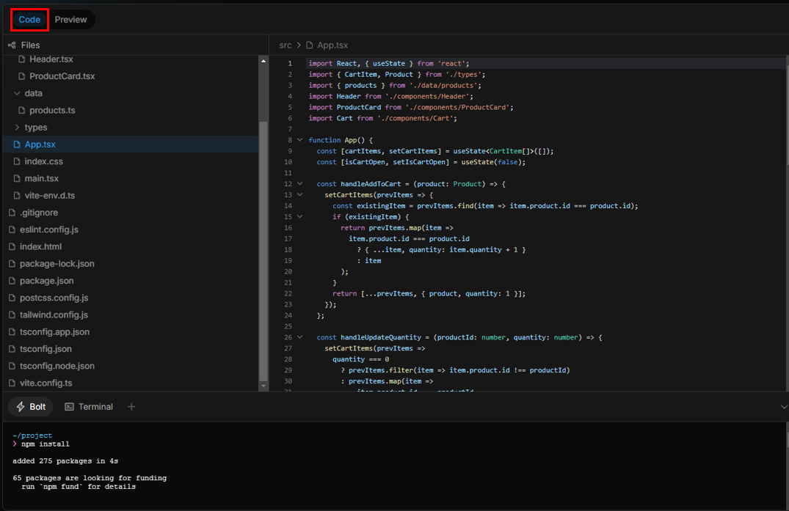Click file icon beside tsconfig.json

12,349
